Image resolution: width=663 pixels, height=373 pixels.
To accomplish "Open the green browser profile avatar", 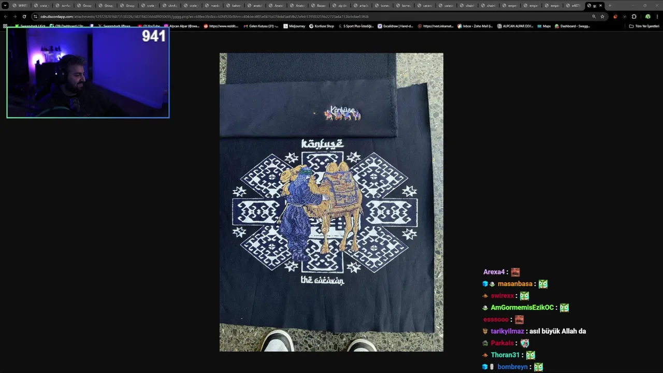I will [647, 17].
